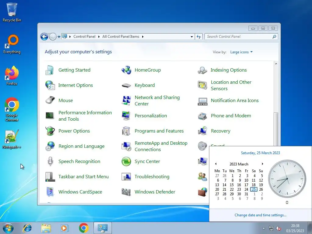Viewport: 312px width, 234px height.
Task: Open the Indexing Options icon
Action: (202, 70)
